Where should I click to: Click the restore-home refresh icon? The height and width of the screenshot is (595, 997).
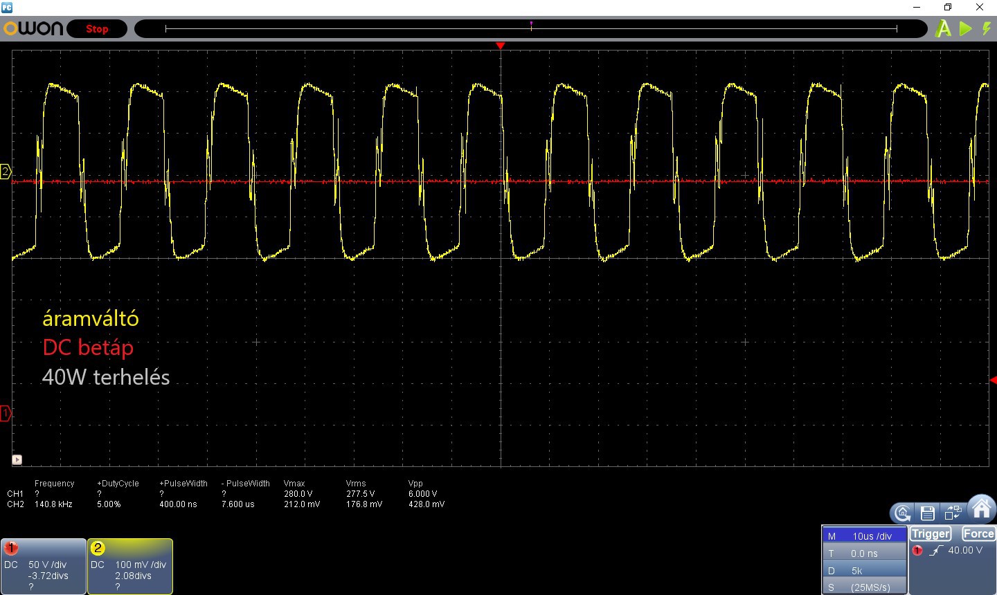902,513
